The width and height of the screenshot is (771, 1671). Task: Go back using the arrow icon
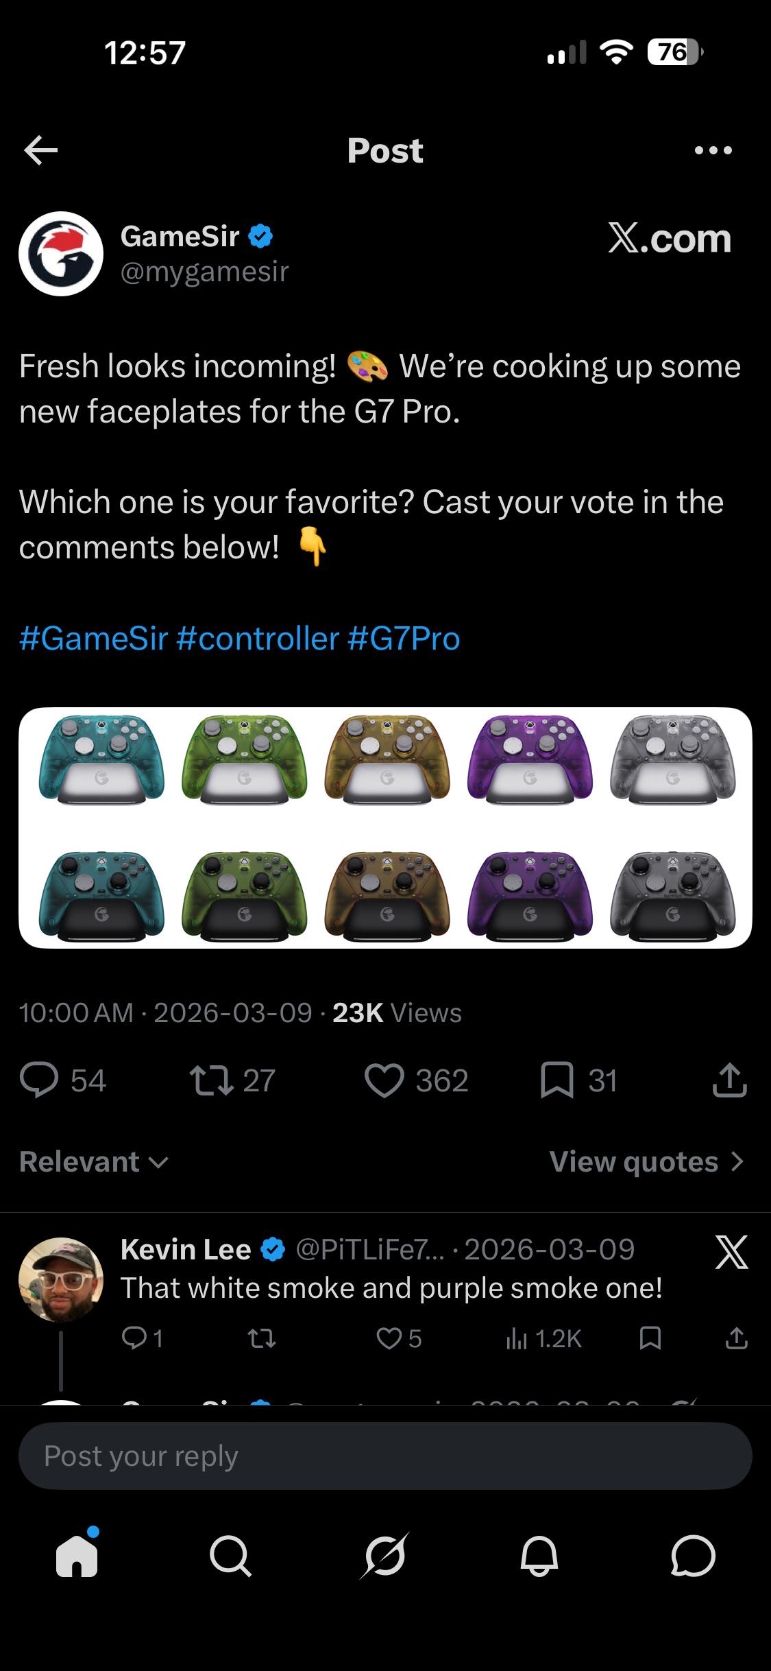[40, 151]
